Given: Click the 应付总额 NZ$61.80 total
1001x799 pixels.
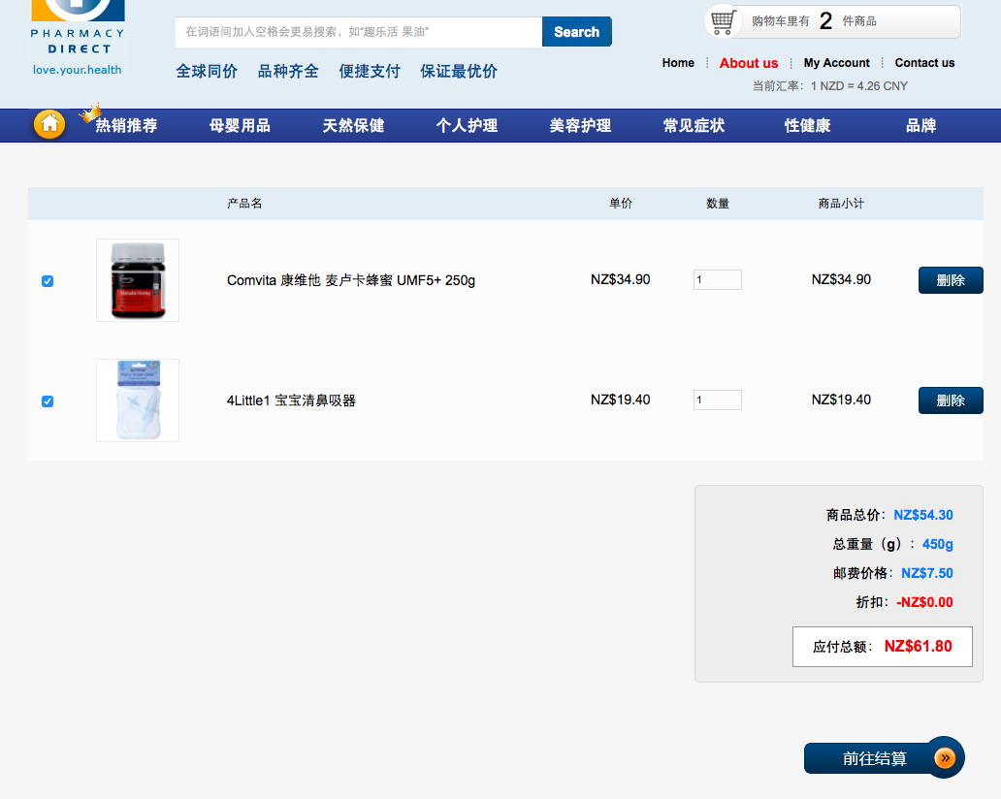Looking at the screenshot, I should click(883, 647).
